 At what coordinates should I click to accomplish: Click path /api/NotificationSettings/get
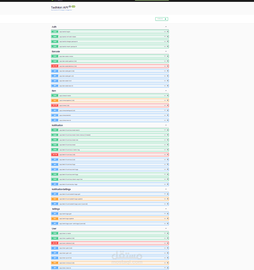tap(70, 194)
